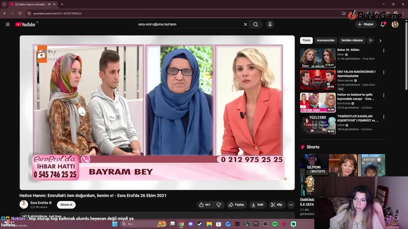This screenshot has height=229, width=408.
Task: Select the Seriden videolar filter chip
Action: click(352, 40)
